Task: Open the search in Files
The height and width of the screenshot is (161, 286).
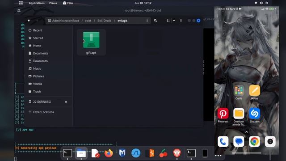Action: [156, 21]
